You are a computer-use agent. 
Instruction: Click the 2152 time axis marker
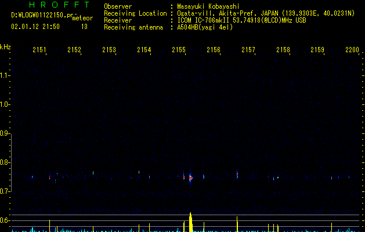(x=74, y=49)
